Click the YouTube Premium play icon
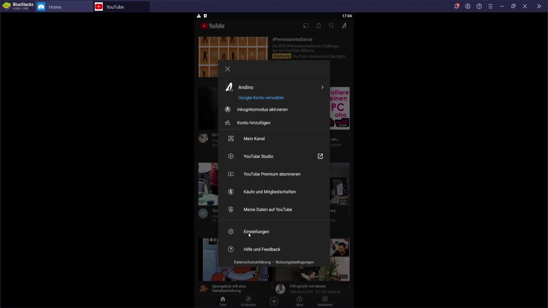This screenshot has height=308, width=548. point(231,174)
